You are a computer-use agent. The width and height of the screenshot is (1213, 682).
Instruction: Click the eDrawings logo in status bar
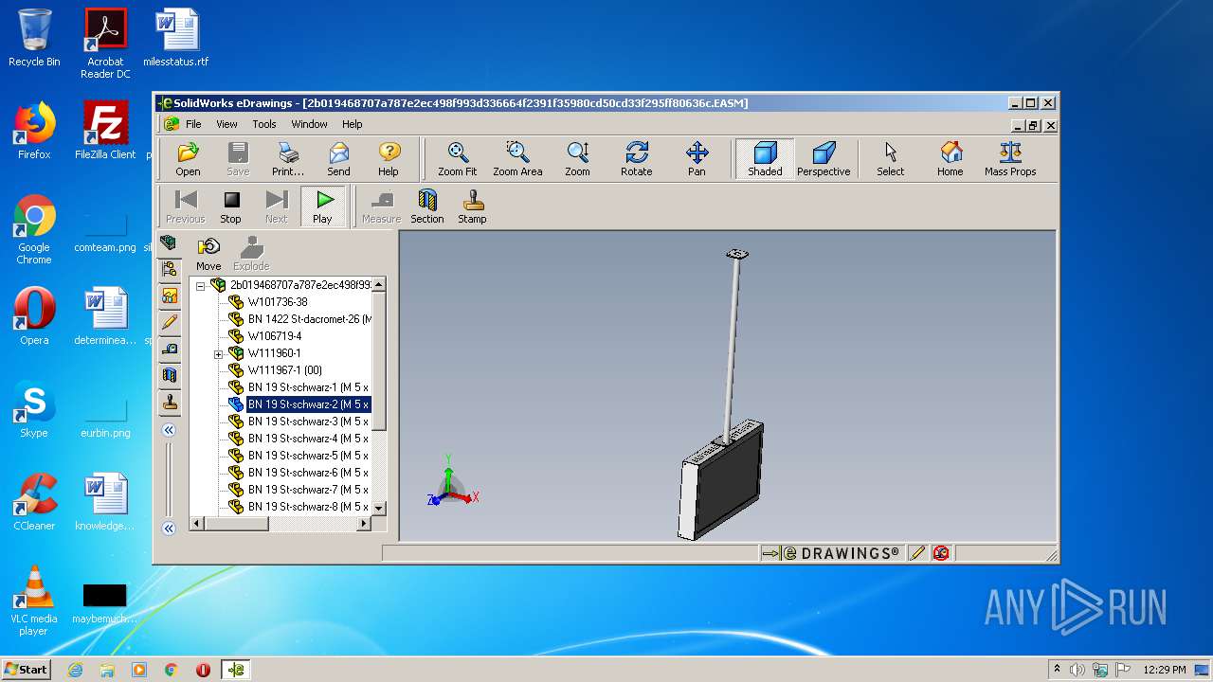point(841,553)
